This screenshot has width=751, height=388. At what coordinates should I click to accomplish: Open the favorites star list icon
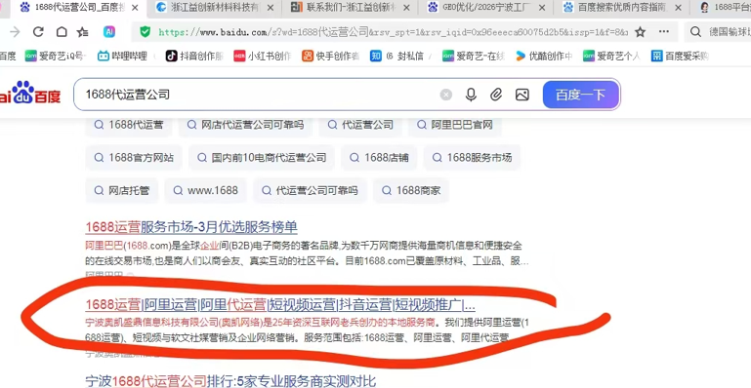(x=83, y=32)
